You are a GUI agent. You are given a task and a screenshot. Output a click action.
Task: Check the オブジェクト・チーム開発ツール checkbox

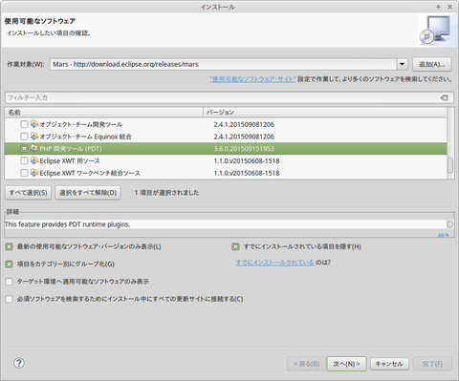pyautogui.click(x=24, y=124)
